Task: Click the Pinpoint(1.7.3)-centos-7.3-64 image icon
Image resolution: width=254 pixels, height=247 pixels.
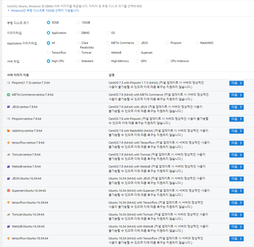Action: click(9, 83)
